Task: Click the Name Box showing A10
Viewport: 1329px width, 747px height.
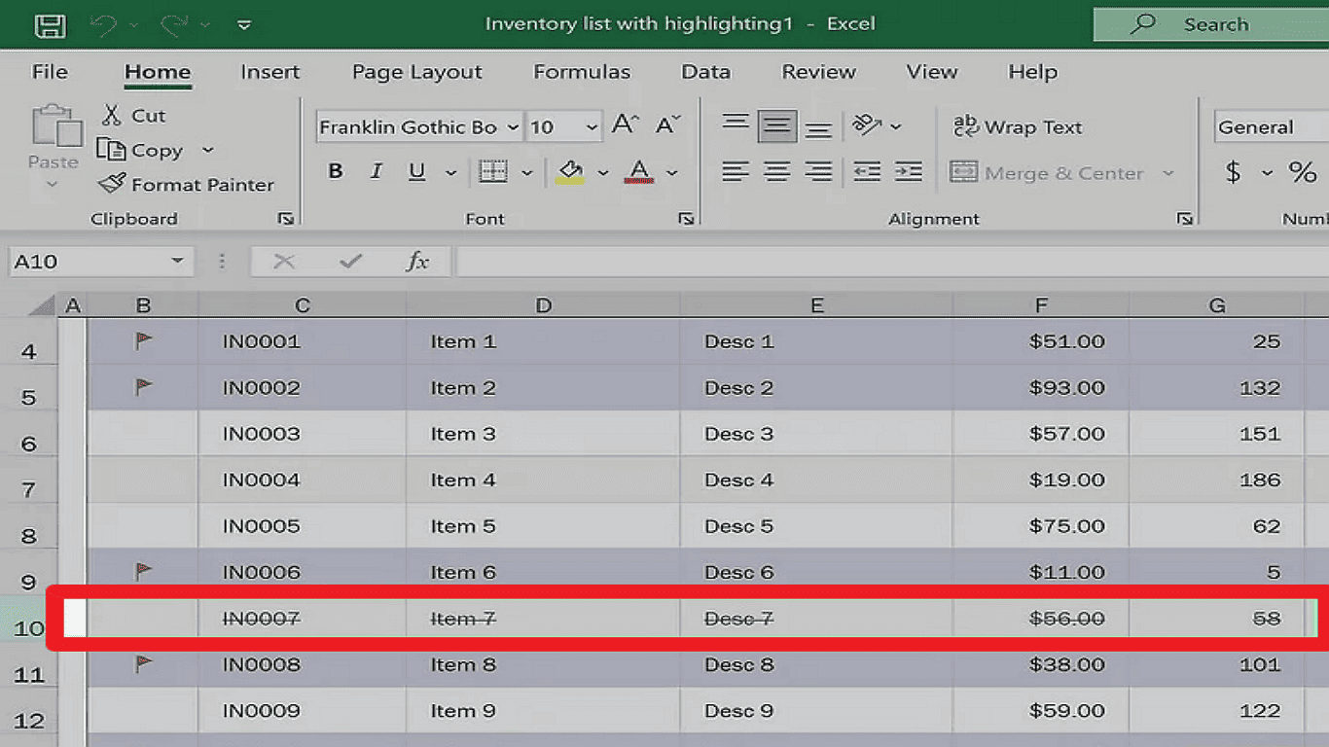Action: point(88,261)
